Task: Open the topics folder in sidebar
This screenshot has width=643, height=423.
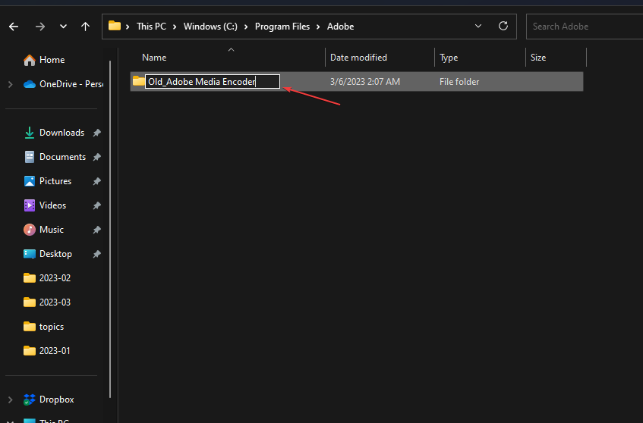Action: (52, 327)
